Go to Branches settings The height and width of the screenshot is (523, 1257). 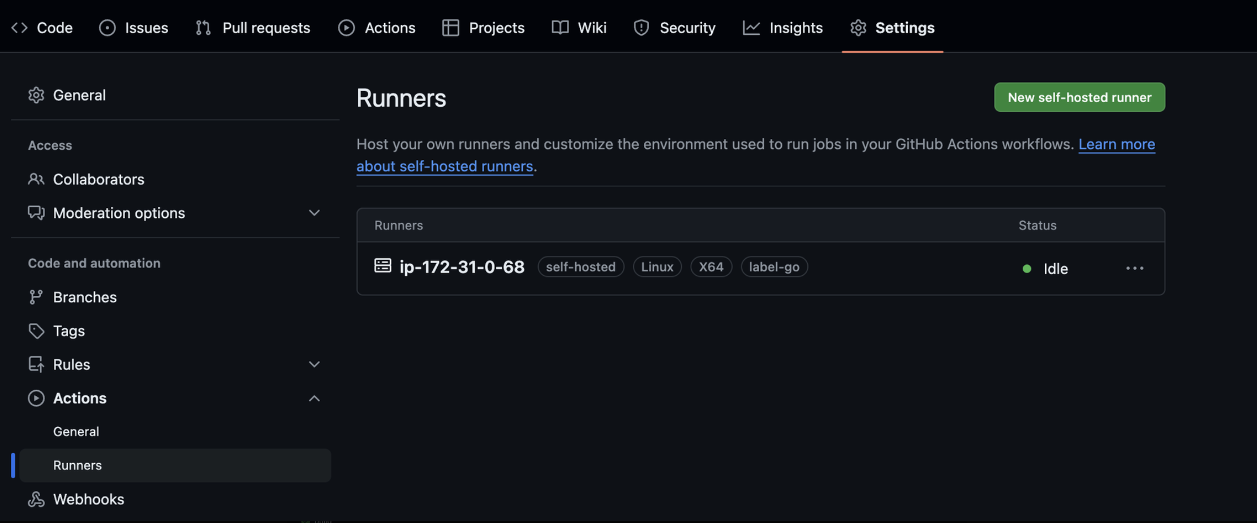pyautogui.click(x=175, y=297)
